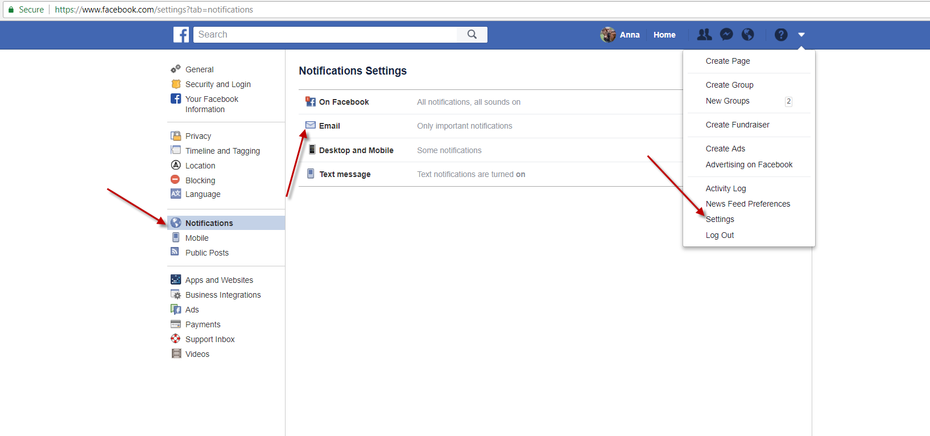Viewport: 930px width, 436px height.
Task: Choose Create Fundraiser menu item
Action: point(737,125)
